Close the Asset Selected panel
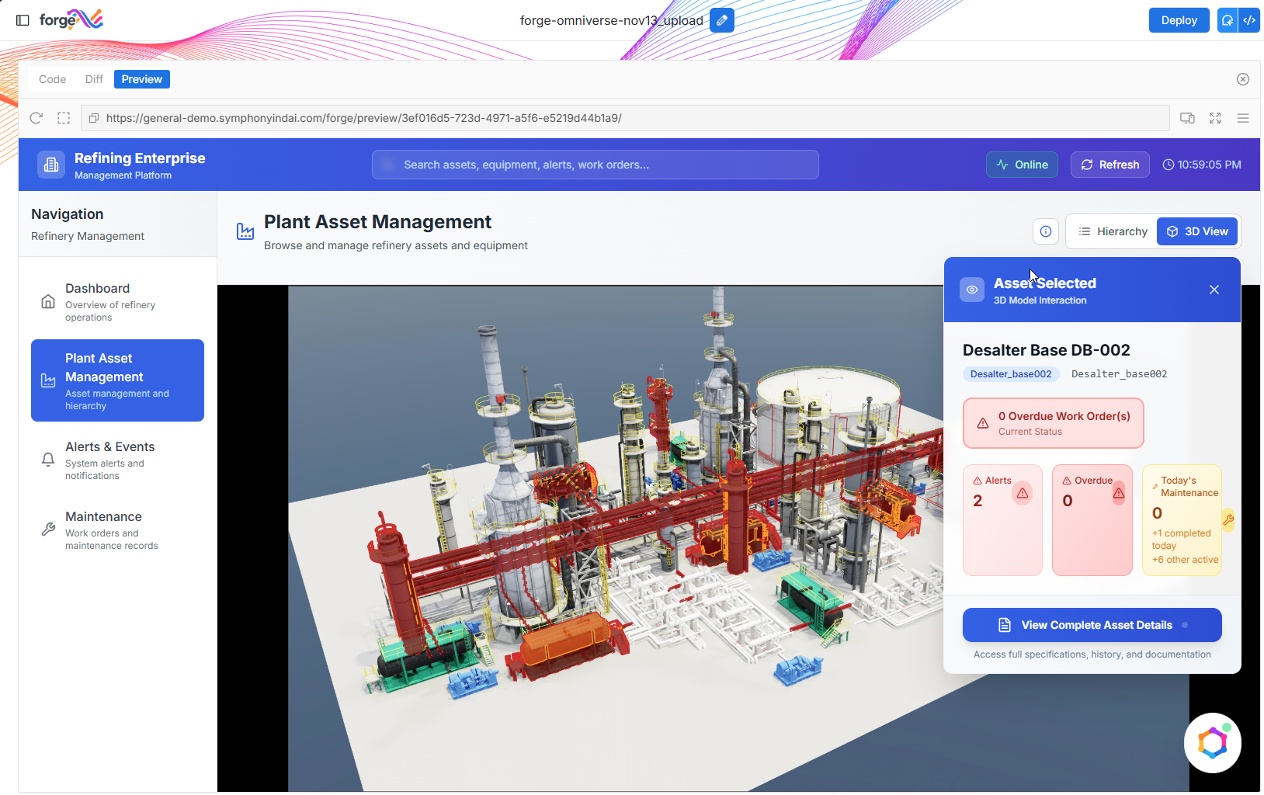Image resolution: width=1264 pixels, height=795 pixels. point(1214,290)
